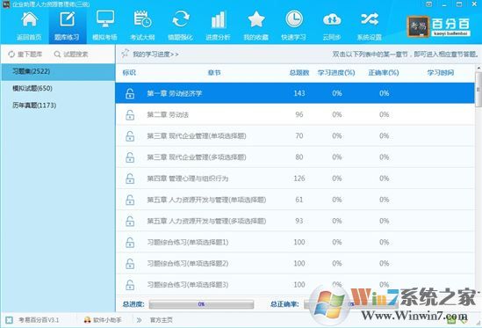
Task: Select the 习题集(2522) category
Action: pyautogui.click(x=58, y=71)
